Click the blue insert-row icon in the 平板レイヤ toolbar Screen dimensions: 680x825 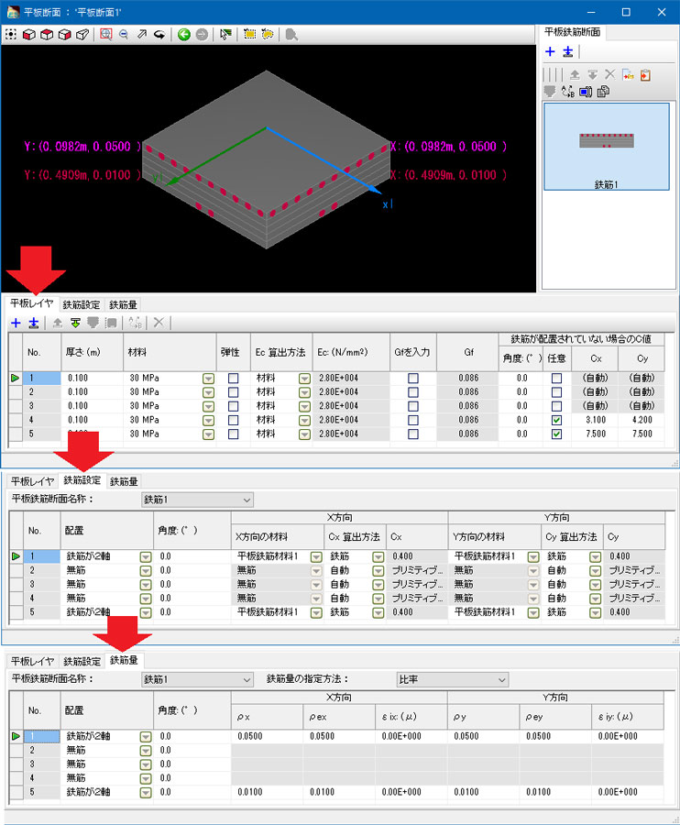pos(34,323)
